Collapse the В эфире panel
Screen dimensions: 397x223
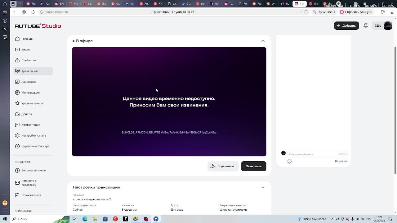[263, 41]
